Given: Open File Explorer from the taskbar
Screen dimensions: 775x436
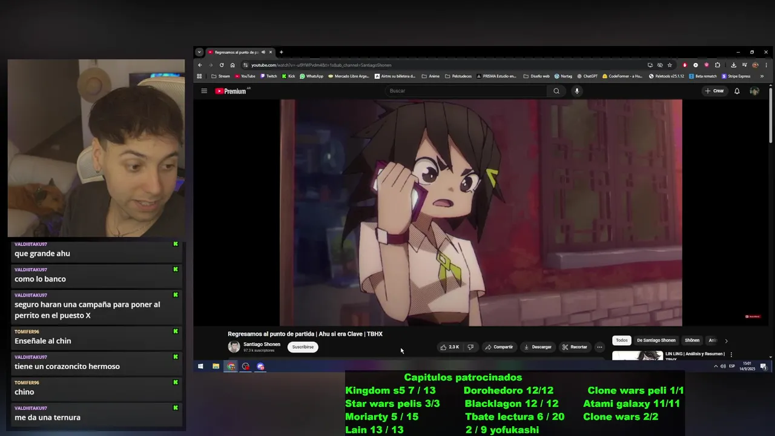Looking at the screenshot, I should pos(216,366).
